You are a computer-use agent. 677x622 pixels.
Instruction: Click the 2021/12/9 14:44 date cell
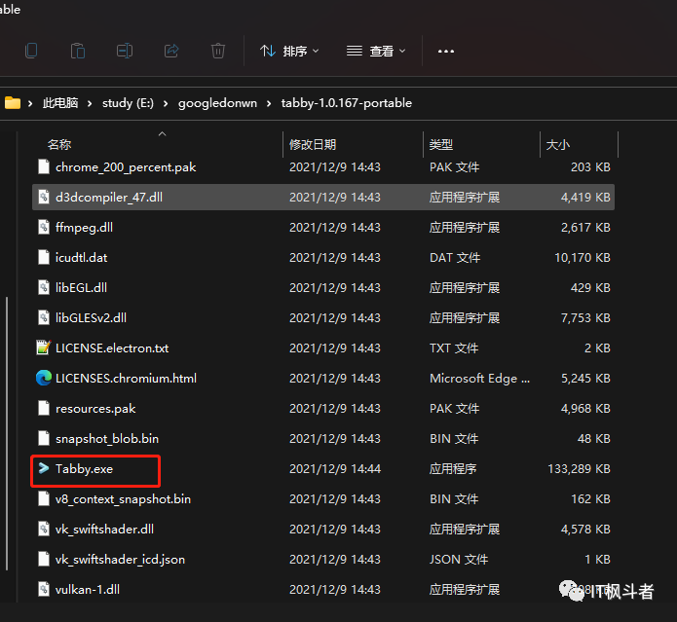[335, 469]
